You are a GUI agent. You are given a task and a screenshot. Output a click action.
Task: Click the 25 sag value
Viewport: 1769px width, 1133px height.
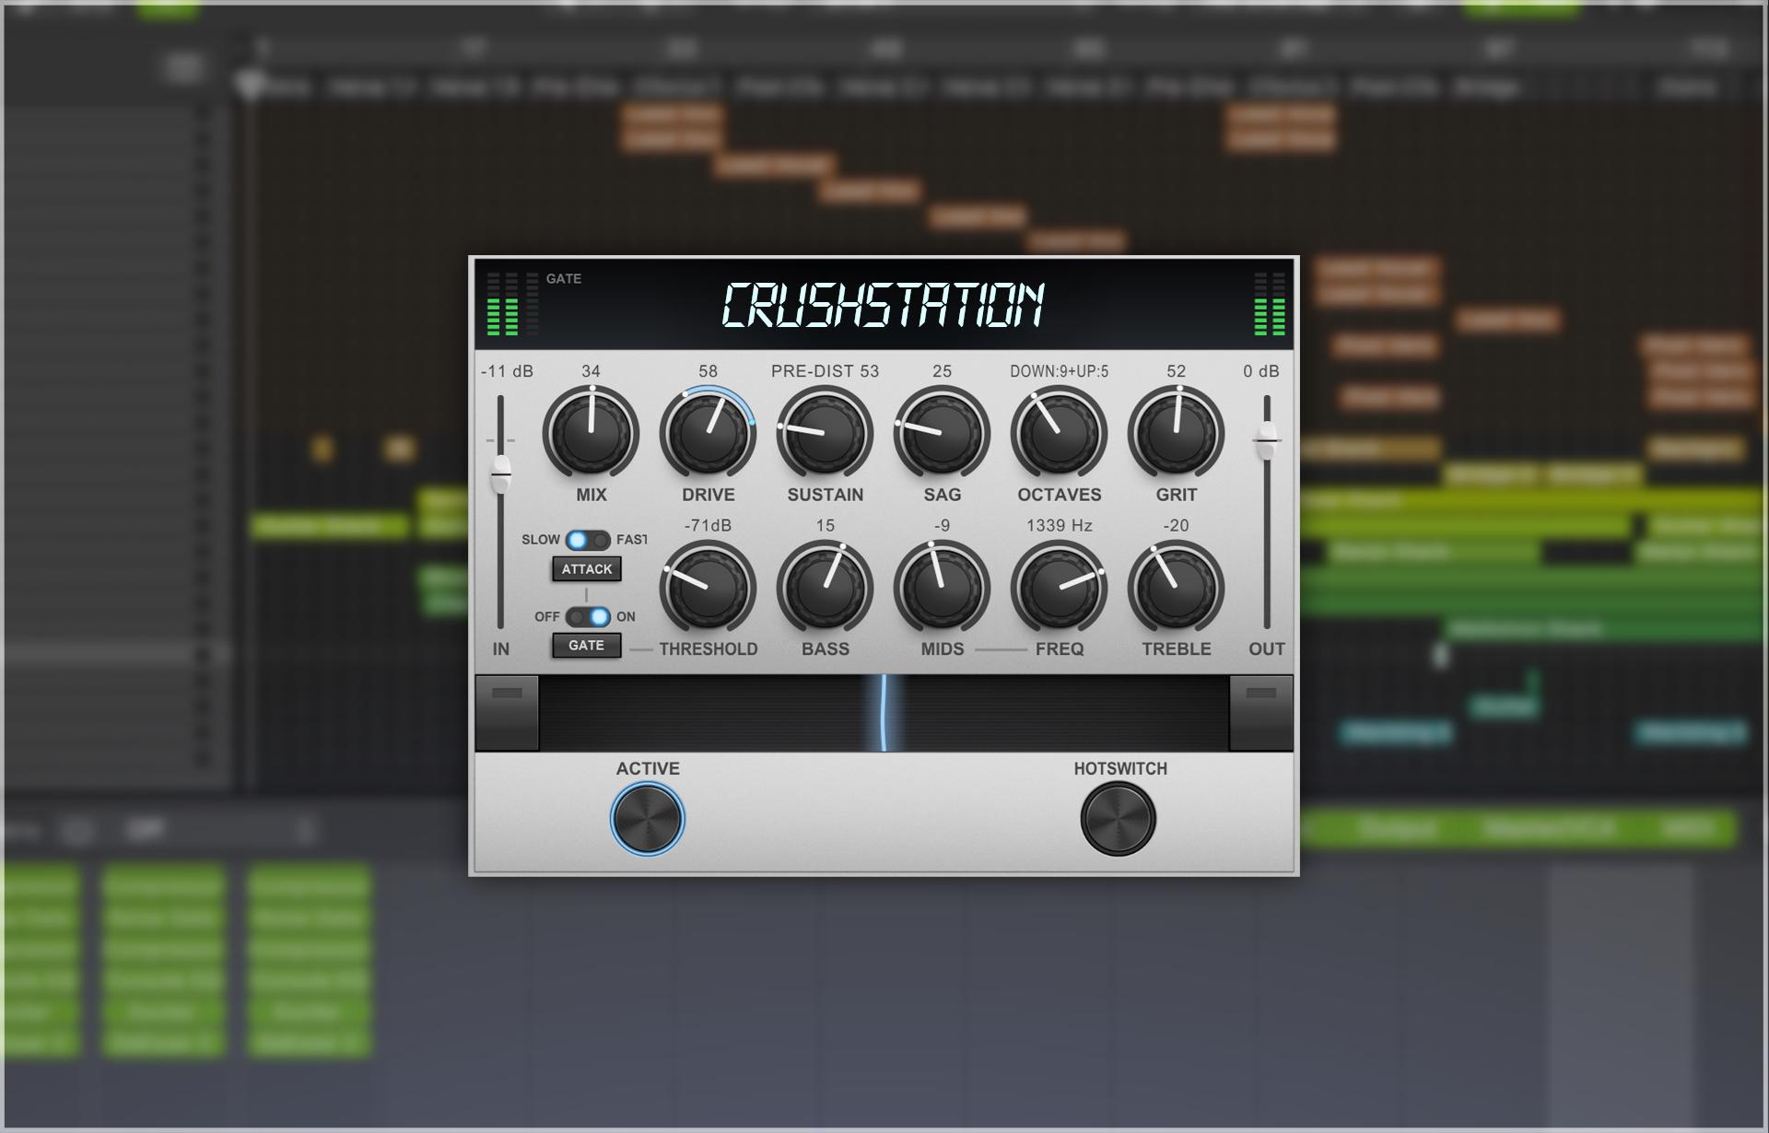point(942,371)
